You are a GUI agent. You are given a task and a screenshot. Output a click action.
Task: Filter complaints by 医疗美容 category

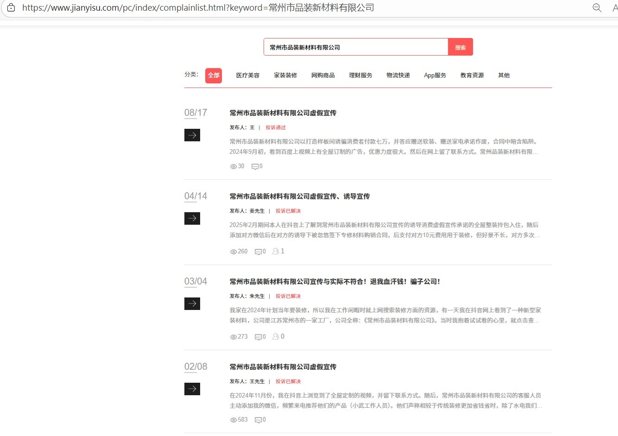coord(248,76)
